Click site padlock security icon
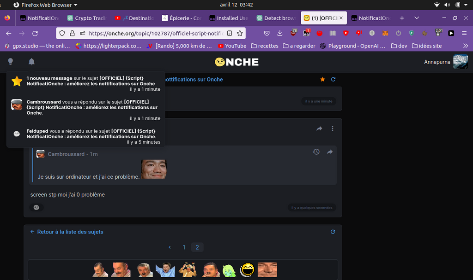The image size is (473, 280). pos(72,33)
